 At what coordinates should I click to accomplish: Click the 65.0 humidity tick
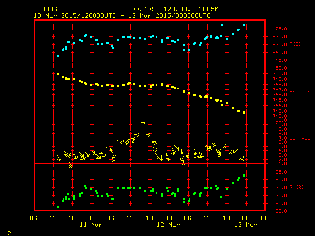click(282, 203)
